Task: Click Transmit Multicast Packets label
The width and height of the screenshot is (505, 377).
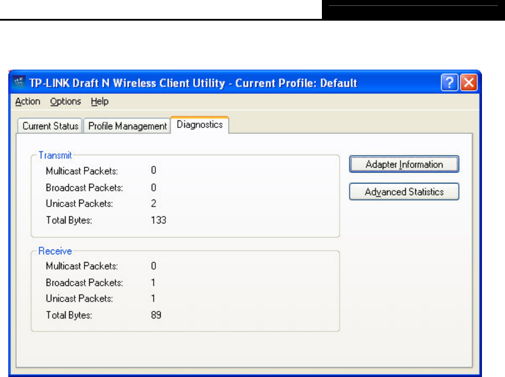Action: (x=82, y=171)
